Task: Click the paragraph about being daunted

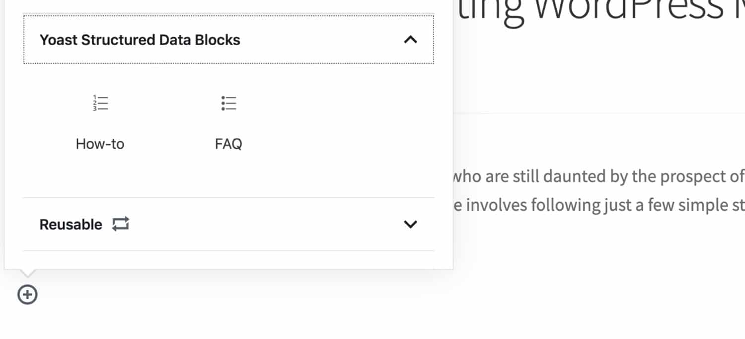Action: click(x=596, y=176)
